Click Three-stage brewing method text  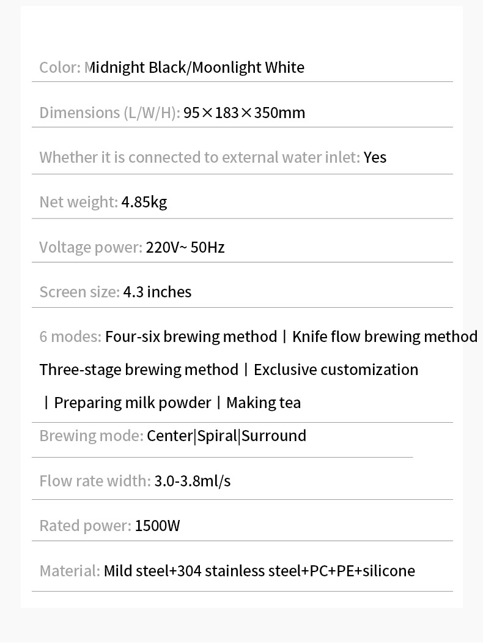(x=139, y=370)
